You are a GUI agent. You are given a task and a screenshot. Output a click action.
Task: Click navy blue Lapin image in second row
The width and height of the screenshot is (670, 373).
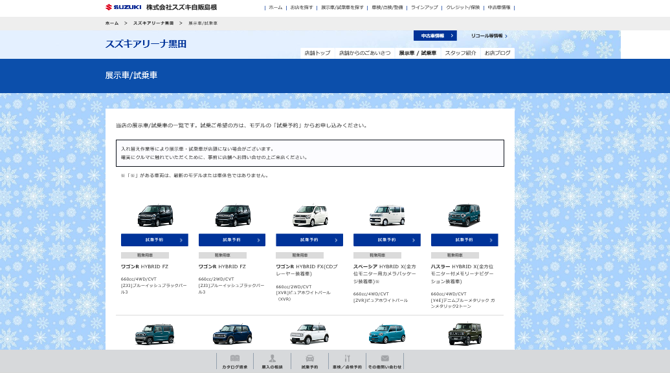232,334
